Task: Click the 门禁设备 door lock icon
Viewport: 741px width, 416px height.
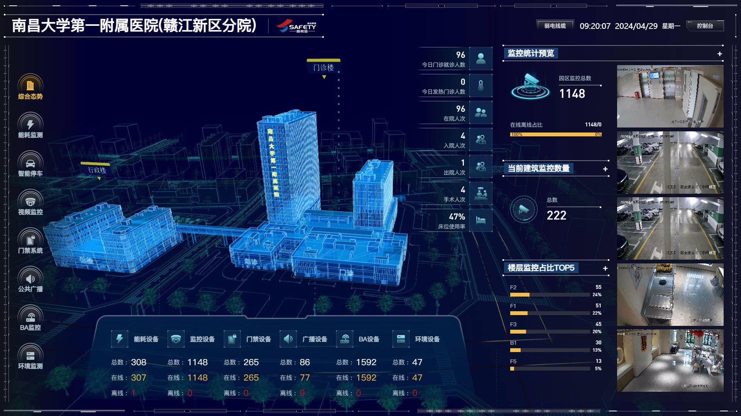Action: [x=232, y=339]
